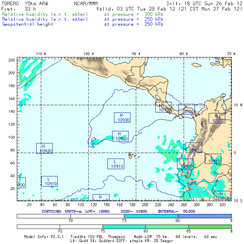Viewport: 244px width, 244px height.
Task: Click the 'Fcst: 33 h' text
Action: (18, 9)
